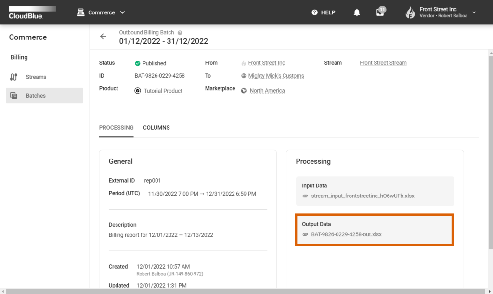The height and width of the screenshot is (294, 493).
Task: Expand the Commerce module dropdown chevron
Action: 123,12
